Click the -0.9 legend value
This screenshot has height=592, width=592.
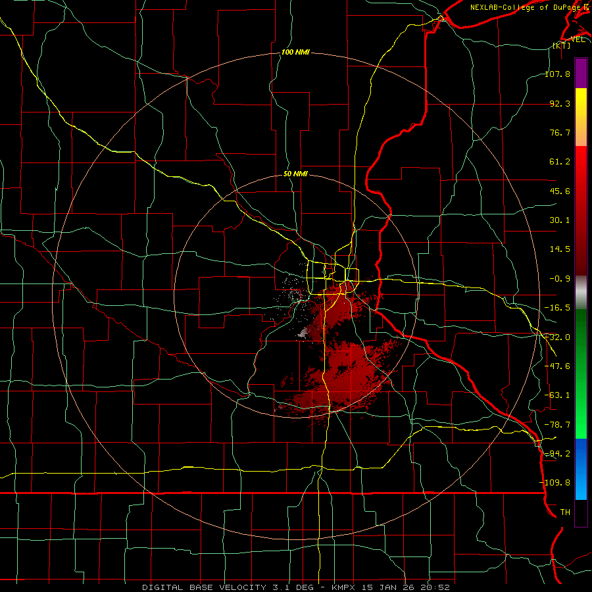[560, 279]
